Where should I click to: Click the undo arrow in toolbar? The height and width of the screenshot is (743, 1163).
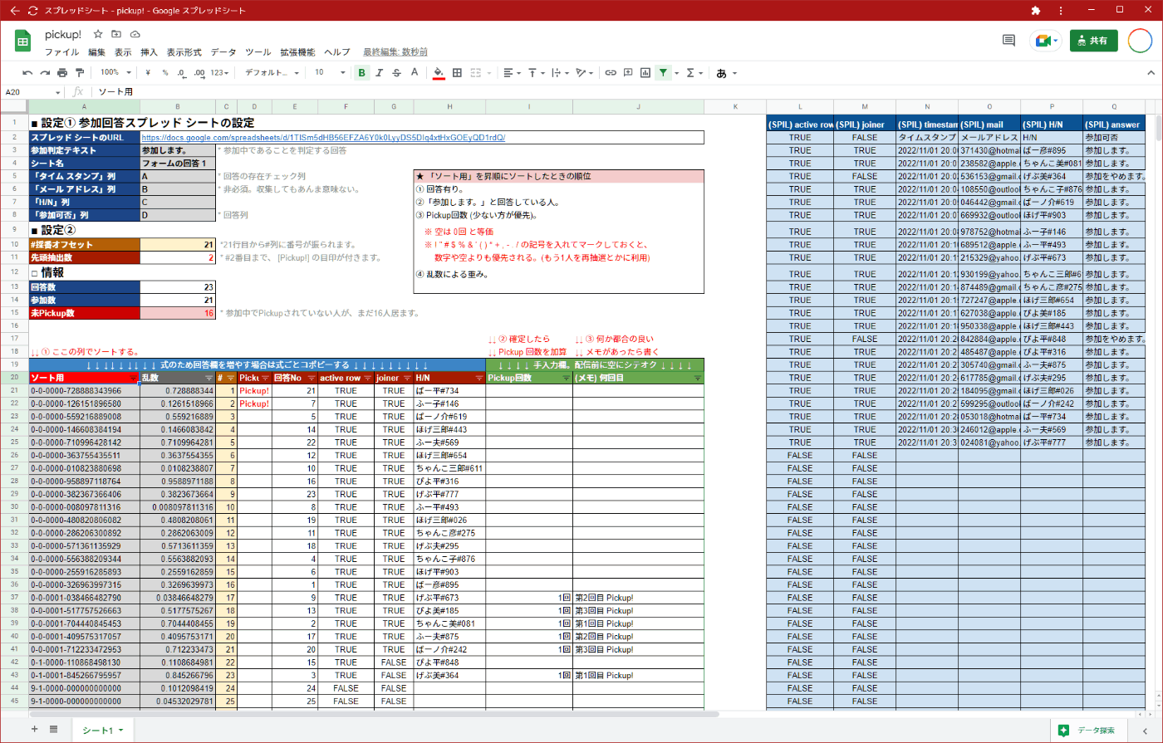coord(27,73)
